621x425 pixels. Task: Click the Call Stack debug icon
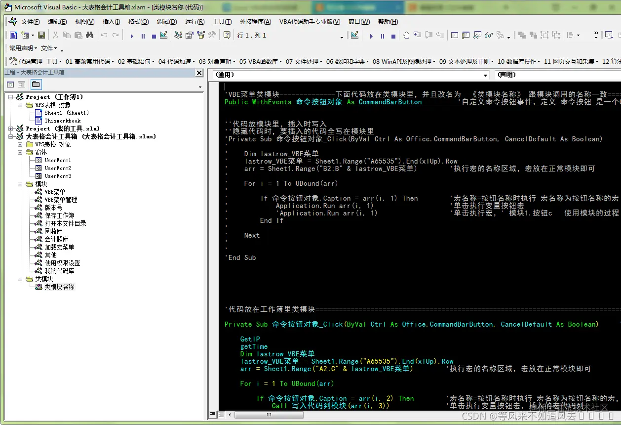(500, 35)
